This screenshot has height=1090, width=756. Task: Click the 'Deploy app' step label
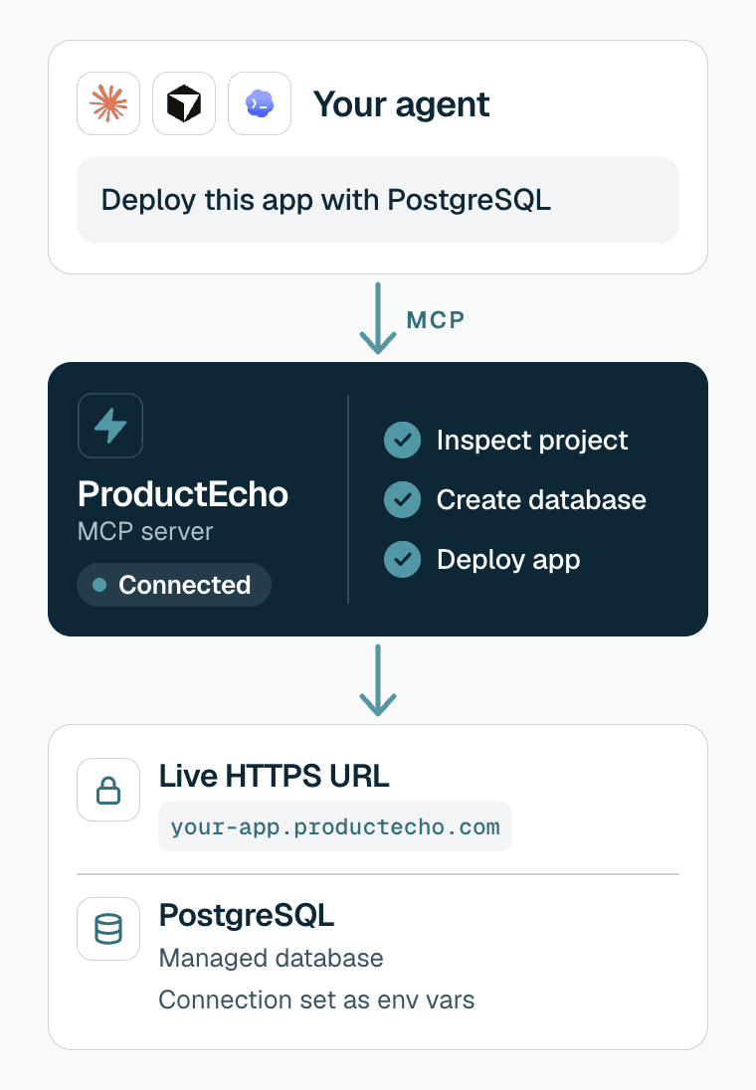click(x=508, y=560)
